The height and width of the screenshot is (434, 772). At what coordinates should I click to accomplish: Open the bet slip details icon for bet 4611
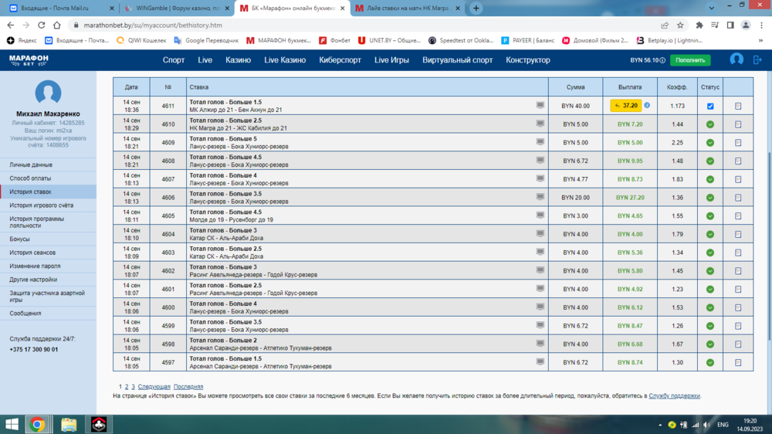pyautogui.click(x=738, y=107)
